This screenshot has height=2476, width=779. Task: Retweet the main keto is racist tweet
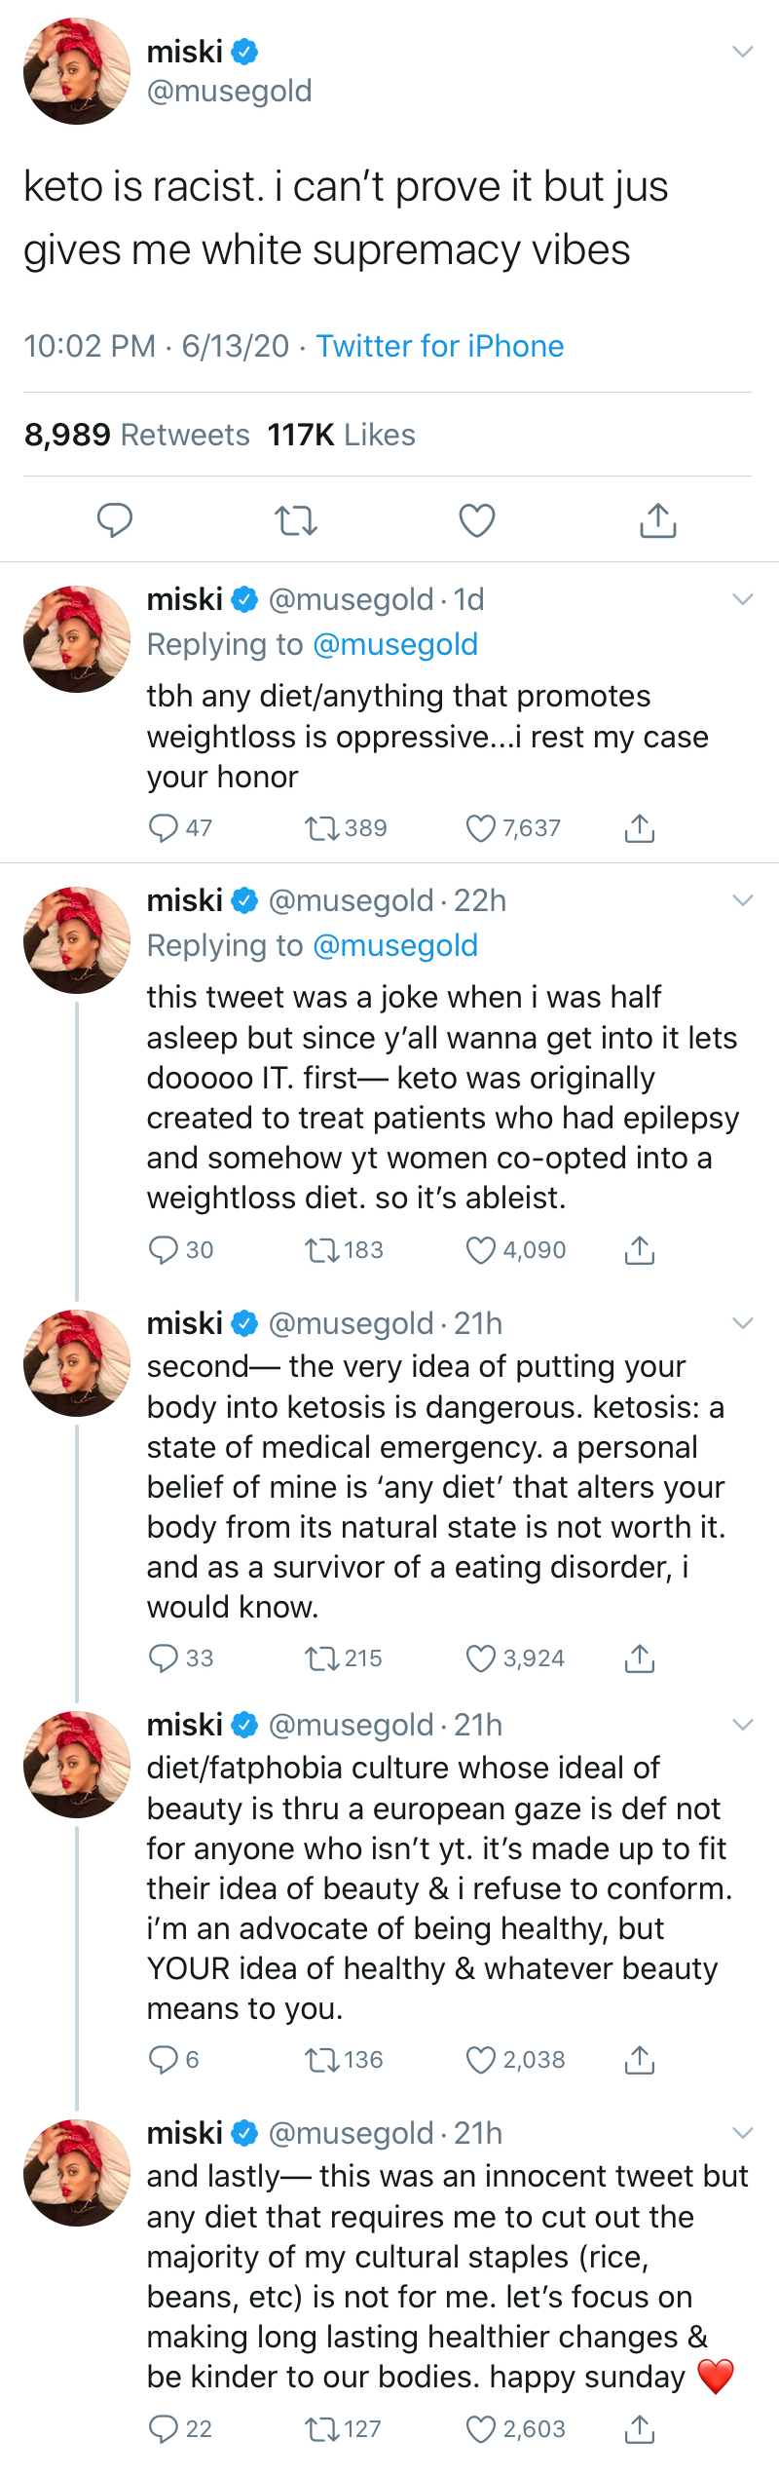pyautogui.click(x=296, y=521)
